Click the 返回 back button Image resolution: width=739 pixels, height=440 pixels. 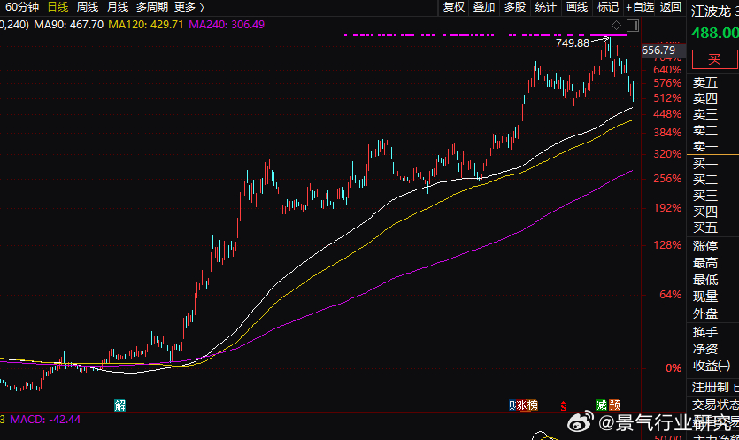pos(670,7)
